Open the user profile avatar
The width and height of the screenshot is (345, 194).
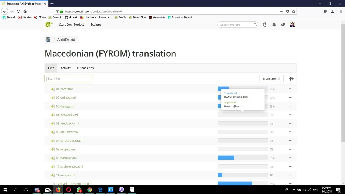point(292,25)
